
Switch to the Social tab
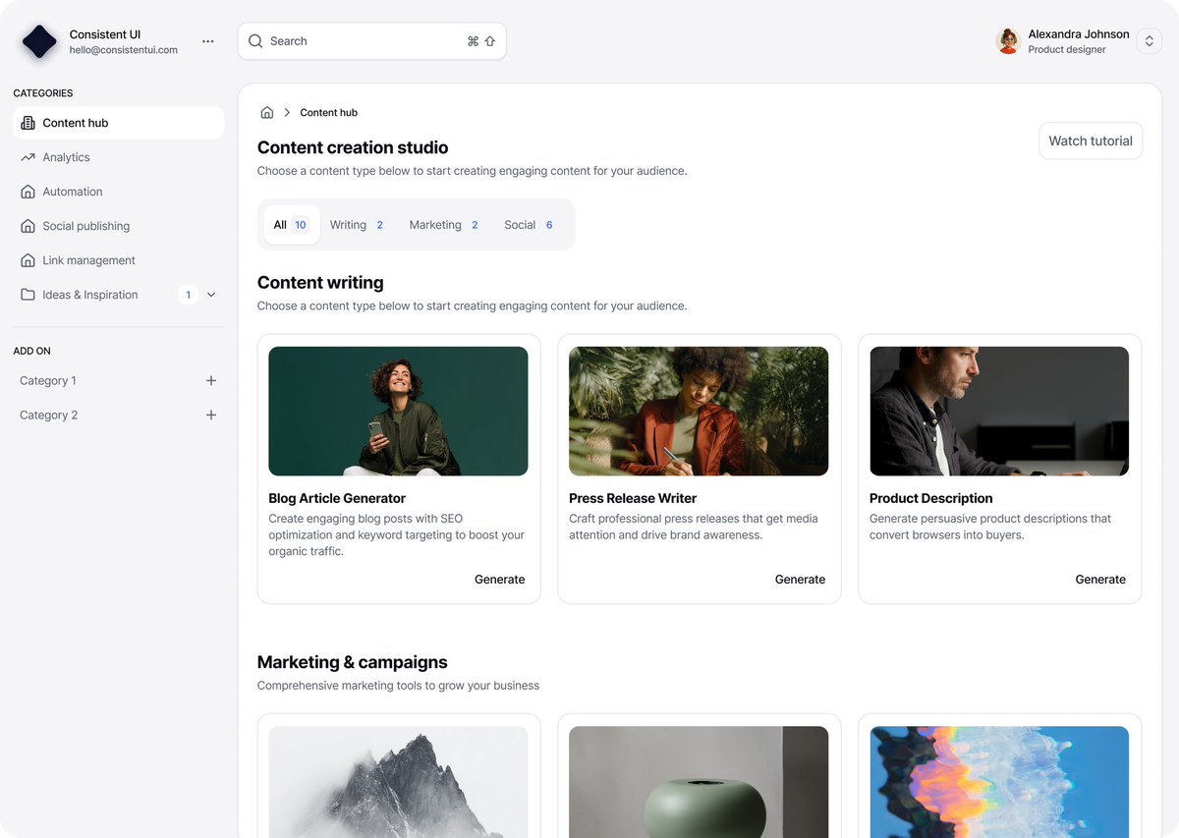[530, 225]
